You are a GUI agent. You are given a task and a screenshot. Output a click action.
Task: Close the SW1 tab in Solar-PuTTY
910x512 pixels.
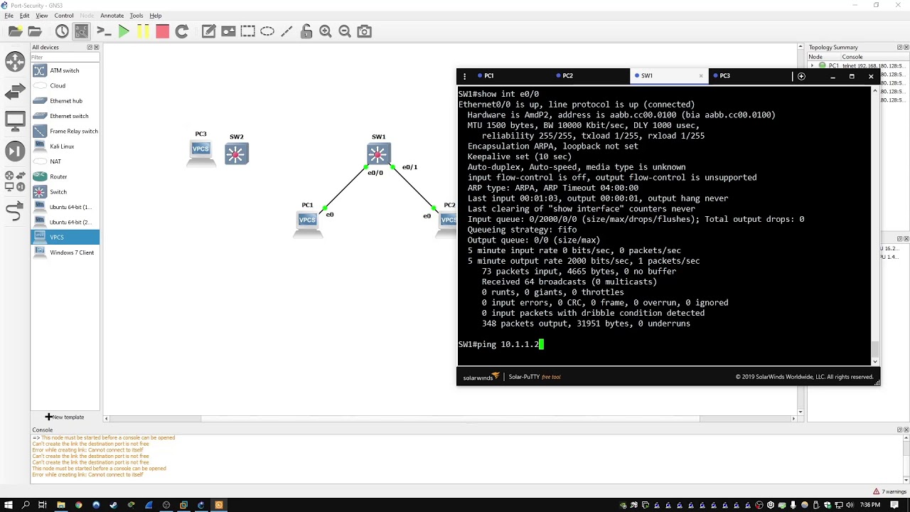(701, 75)
